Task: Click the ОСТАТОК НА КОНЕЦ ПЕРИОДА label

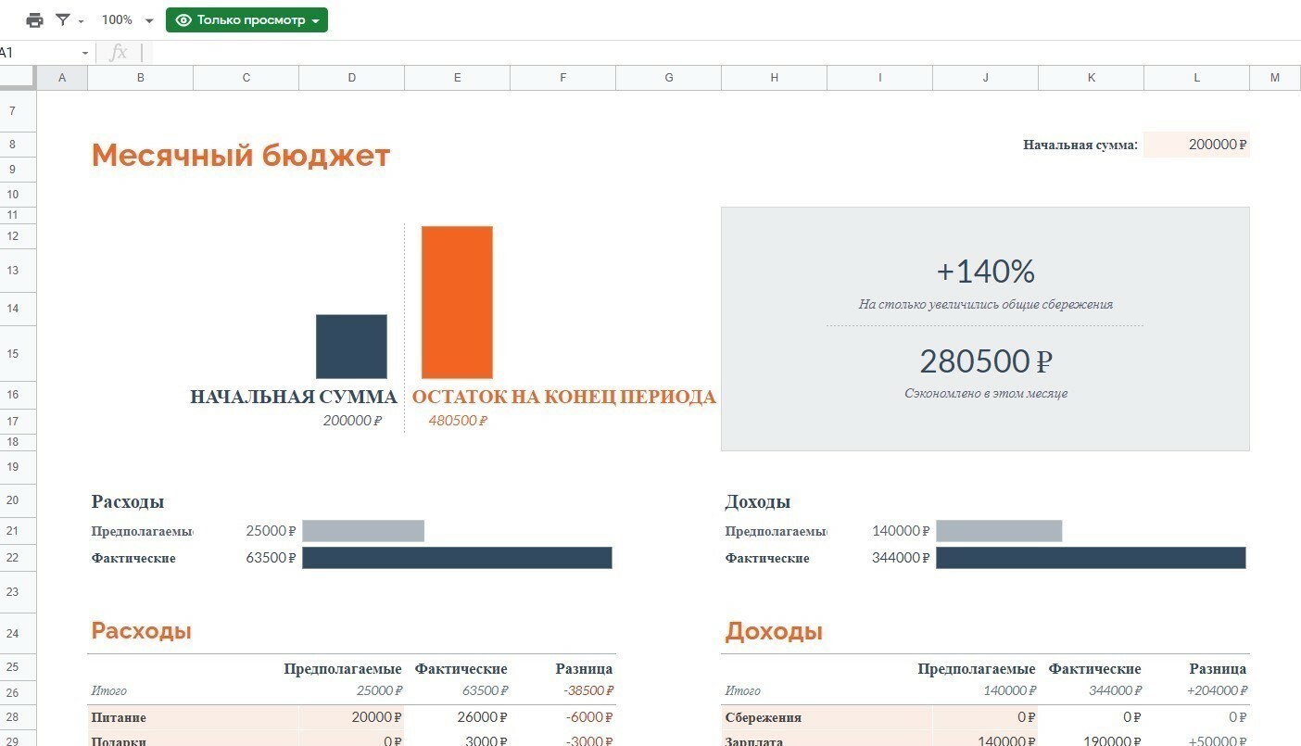Action: pos(563,397)
